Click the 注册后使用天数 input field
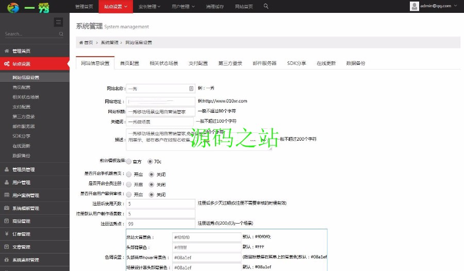The height and width of the screenshot is (271, 464). click(x=160, y=204)
